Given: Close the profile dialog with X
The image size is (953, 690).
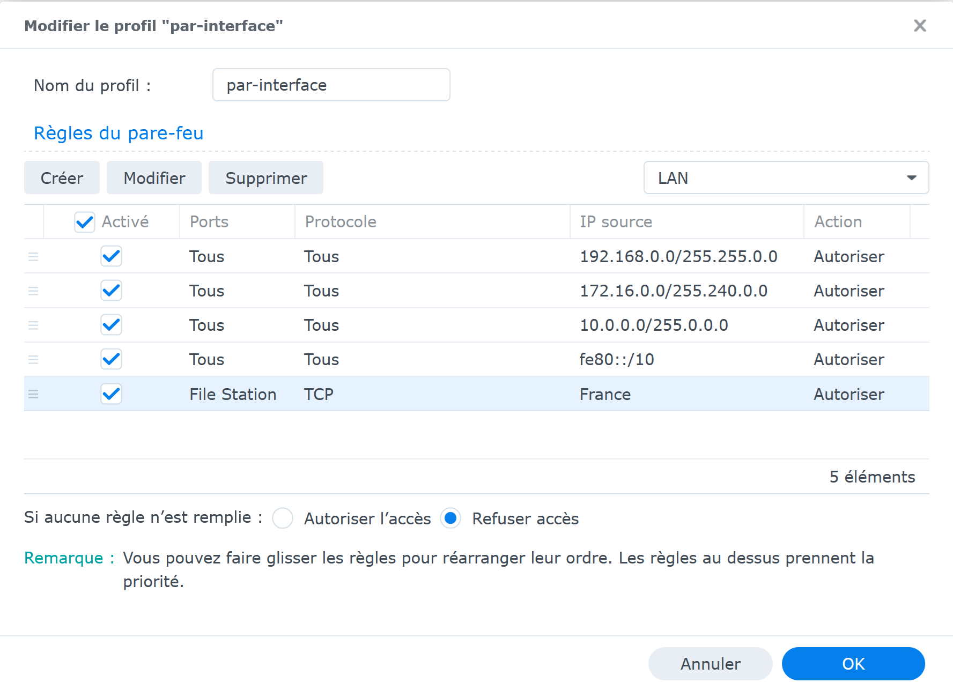Looking at the screenshot, I should click(x=920, y=26).
